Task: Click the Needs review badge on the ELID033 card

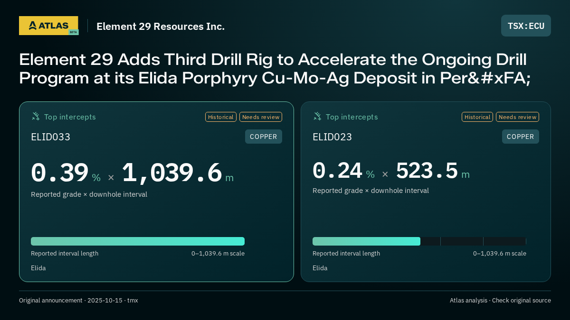Action: pyautogui.click(x=261, y=117)
